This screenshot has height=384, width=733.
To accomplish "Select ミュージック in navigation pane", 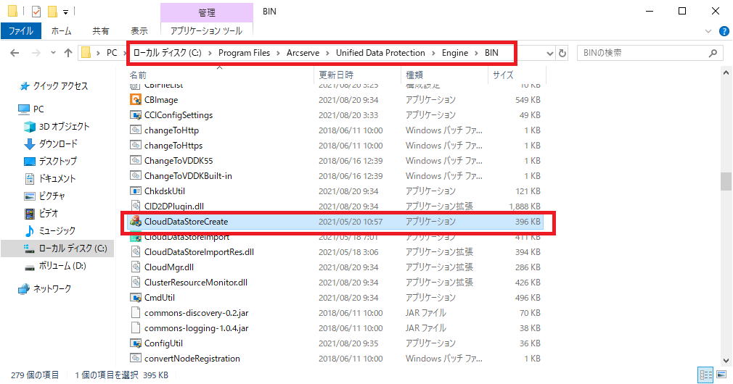I will (x=57, y=231).
